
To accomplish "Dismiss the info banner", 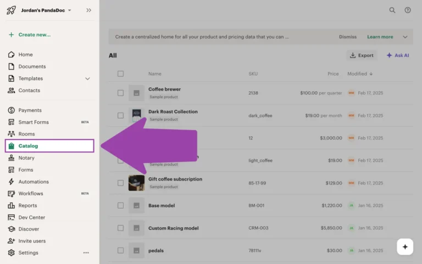I will coord(348,37).
